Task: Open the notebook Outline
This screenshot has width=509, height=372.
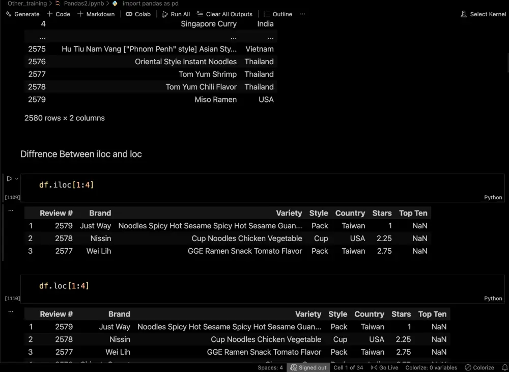Action: pos(278,14)
